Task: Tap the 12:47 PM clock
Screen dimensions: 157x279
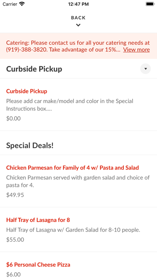Action: click(x=78, y=4)
